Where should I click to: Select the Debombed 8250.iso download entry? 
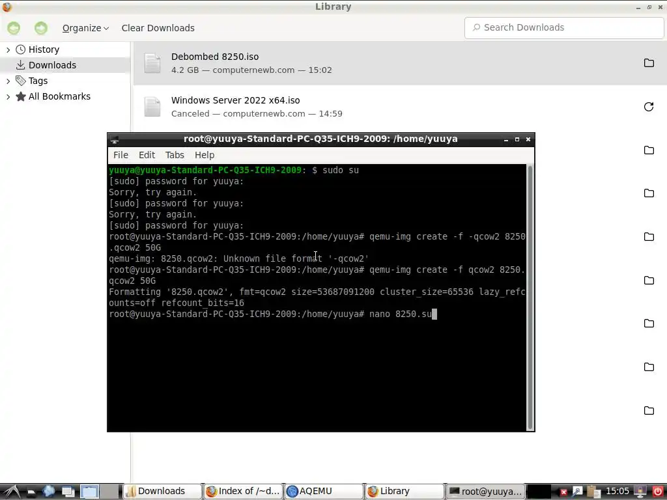pyautogui.click(x=400, y=63)
